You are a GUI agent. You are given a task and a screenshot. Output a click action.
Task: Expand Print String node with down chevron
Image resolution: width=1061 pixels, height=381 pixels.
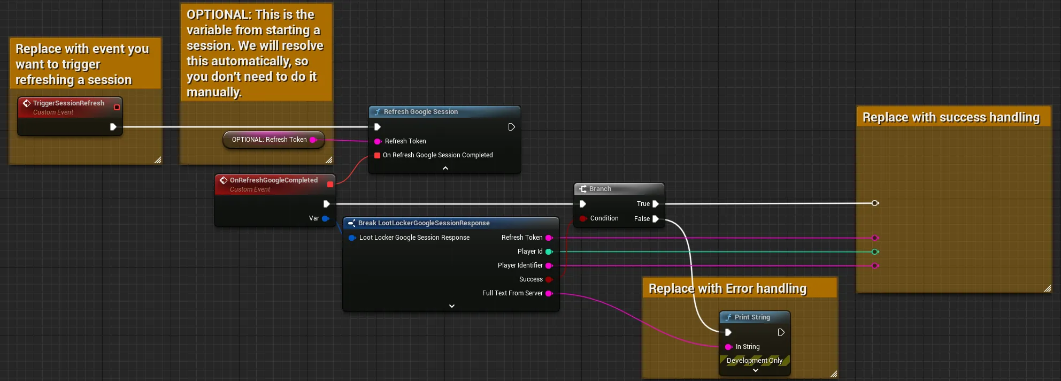click(756, 370)
